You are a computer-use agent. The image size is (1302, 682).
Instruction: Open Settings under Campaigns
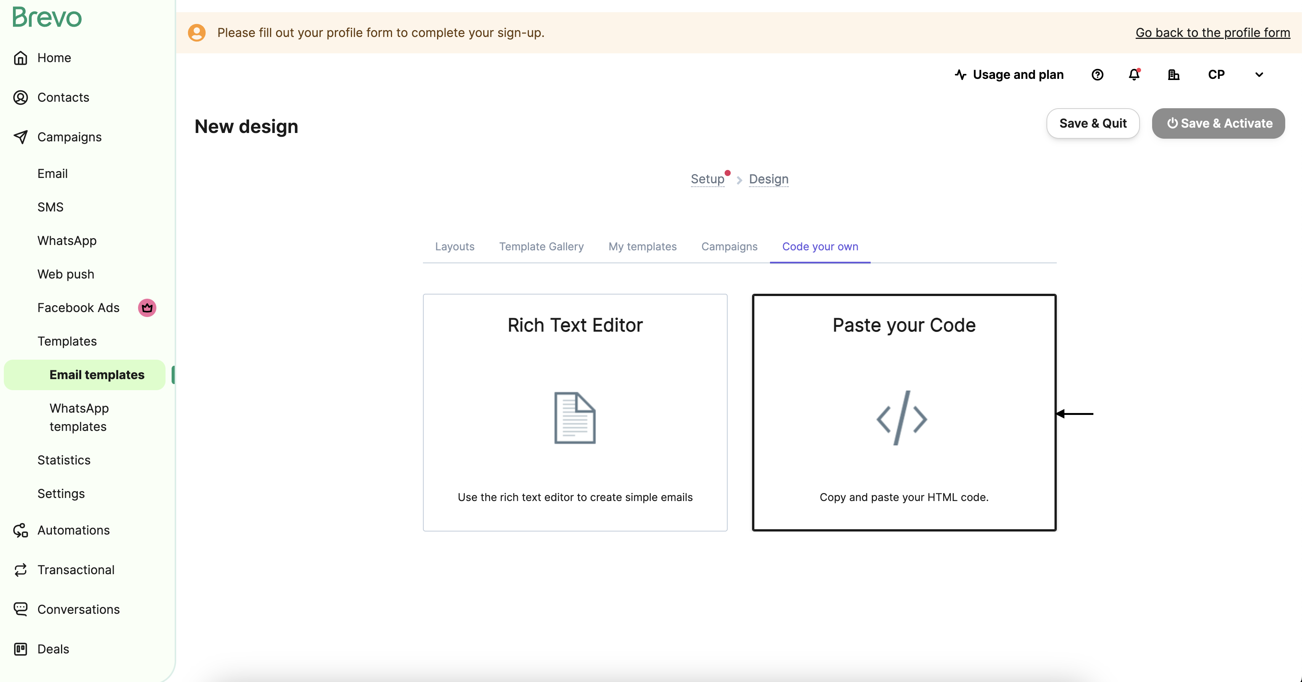(x=61, y=494)
